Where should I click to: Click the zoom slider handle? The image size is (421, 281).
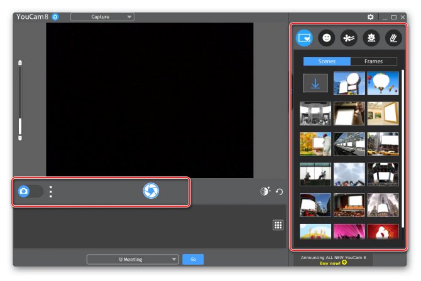(x=20, y=126)
